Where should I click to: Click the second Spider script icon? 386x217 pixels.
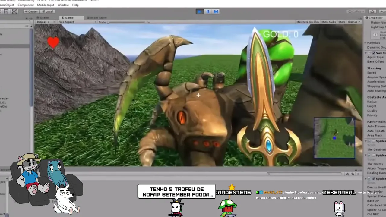[370, 155]
